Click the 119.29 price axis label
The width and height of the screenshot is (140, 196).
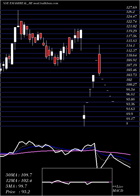tap(132, 31)
